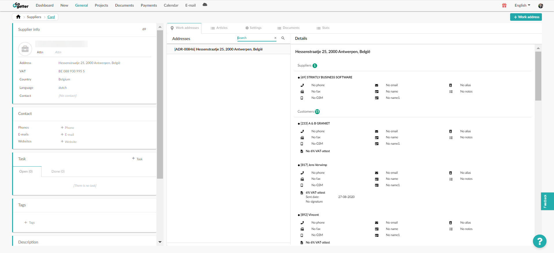This screenshot has height=253, width=554.
Task: Open the New menu
Action: pyautogui.click(x=64, y=5)
